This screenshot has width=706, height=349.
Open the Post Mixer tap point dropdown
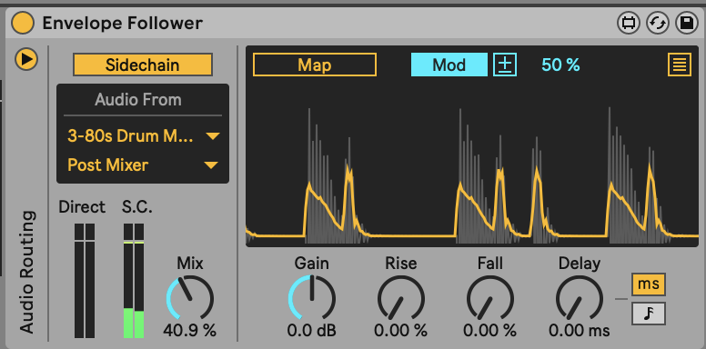[x=143, y=165]
